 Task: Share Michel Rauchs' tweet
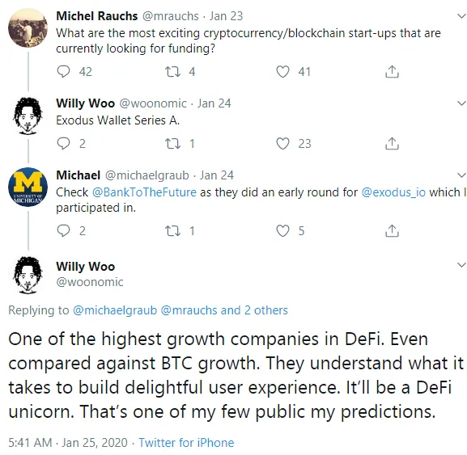[x=392, y=72]
